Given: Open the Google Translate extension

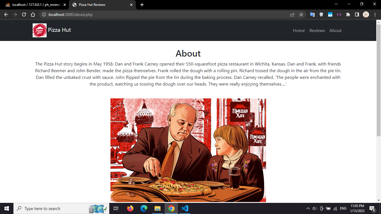Looking at the screenshot, I should 312,14.
